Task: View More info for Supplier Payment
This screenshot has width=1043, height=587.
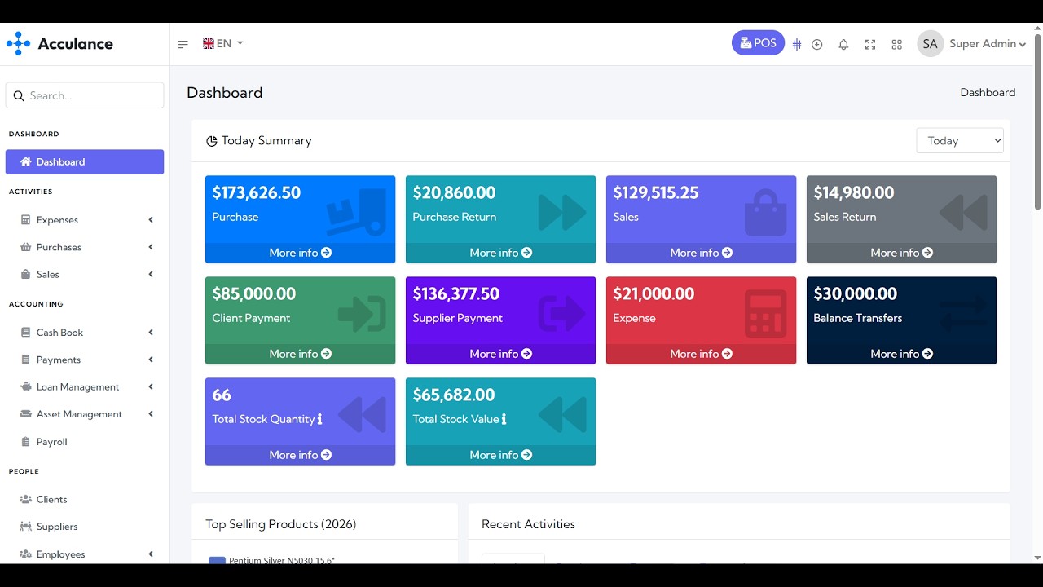Action: click(x=500, y=354)
